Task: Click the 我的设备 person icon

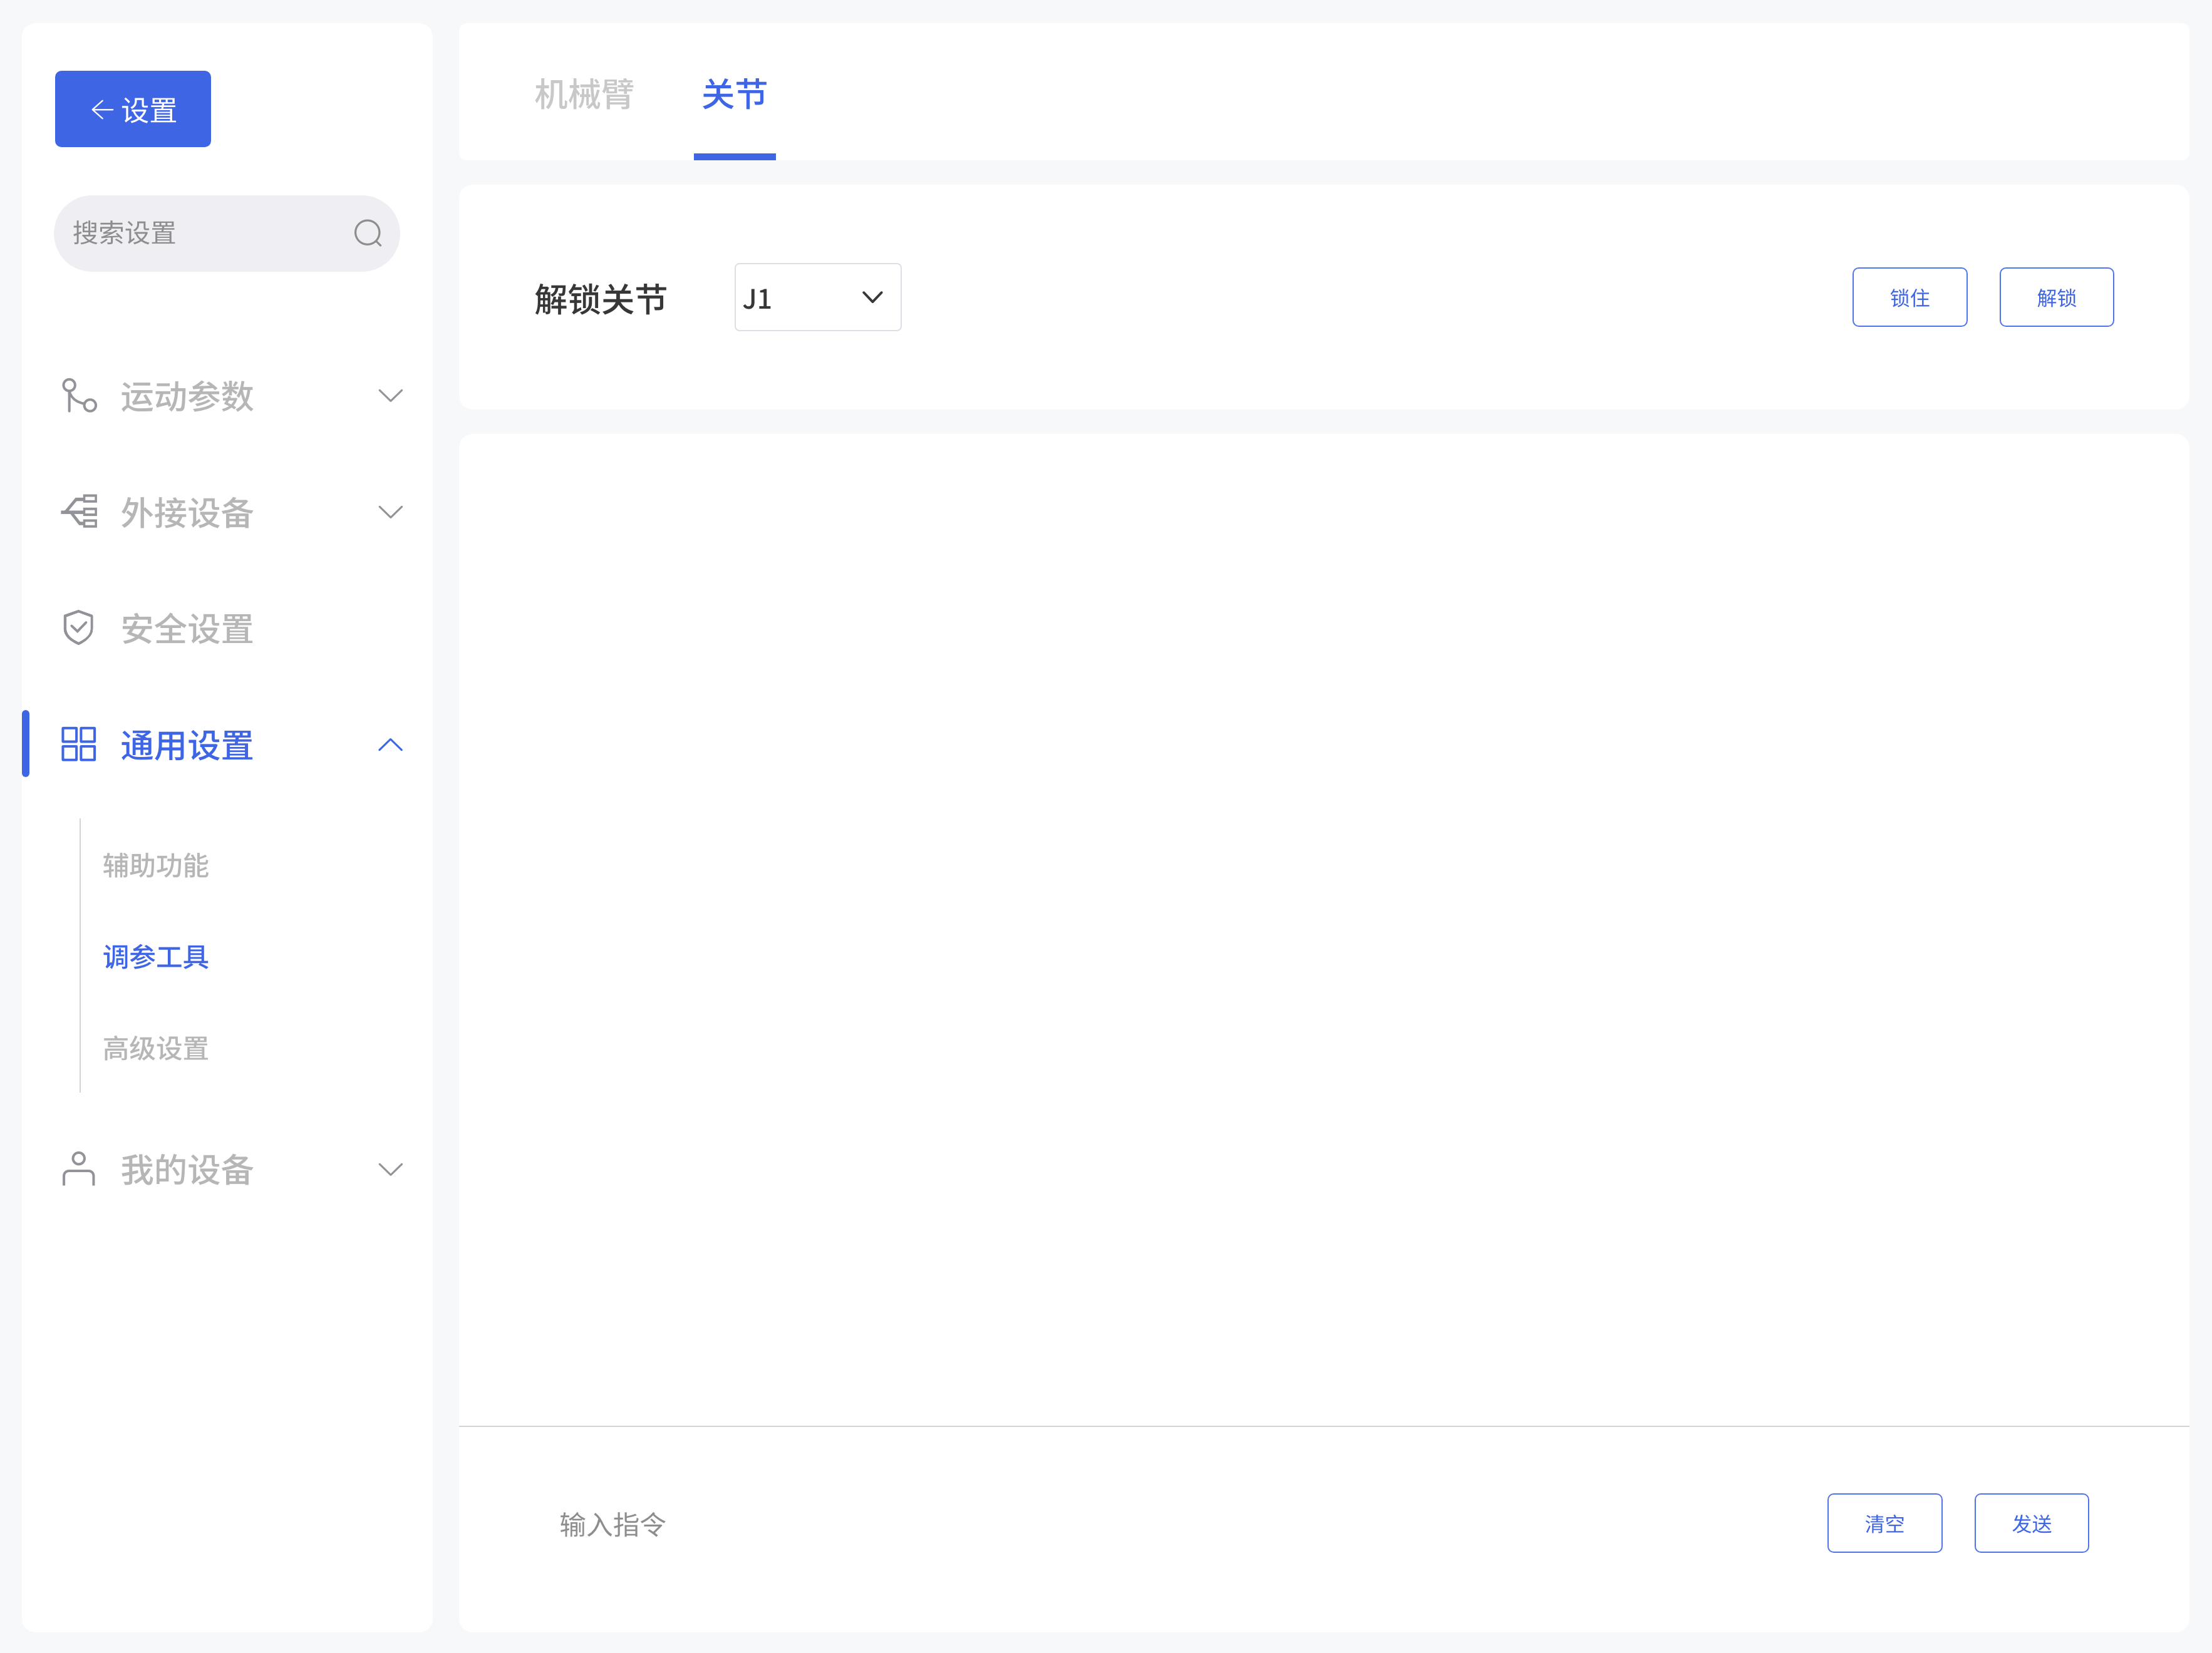Action: pyautogui.click(x=78, y=1169)
